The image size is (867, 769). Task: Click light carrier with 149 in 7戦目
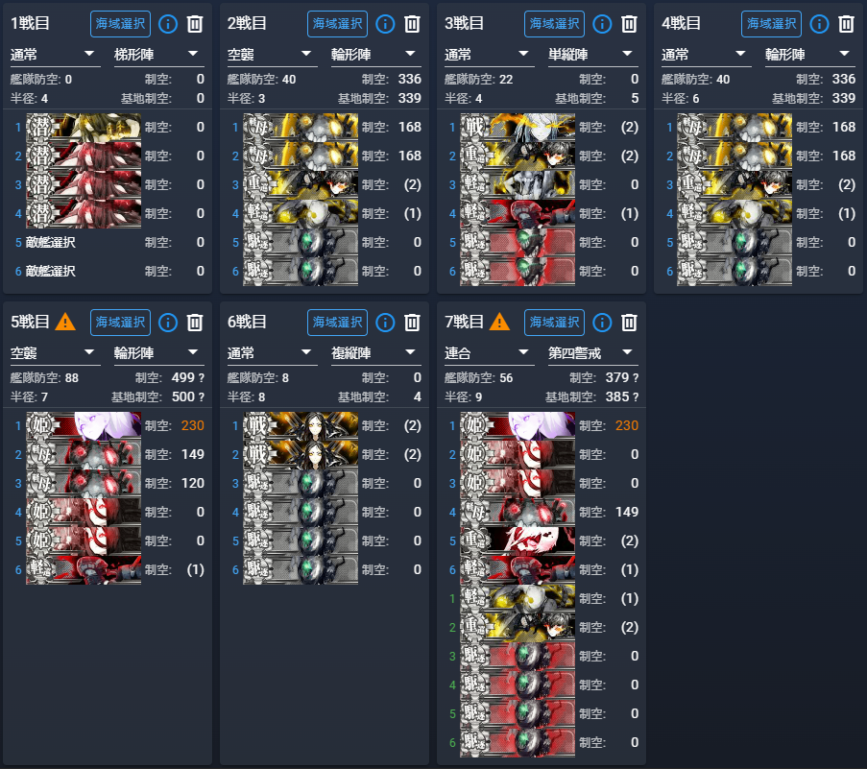point(518,513)
